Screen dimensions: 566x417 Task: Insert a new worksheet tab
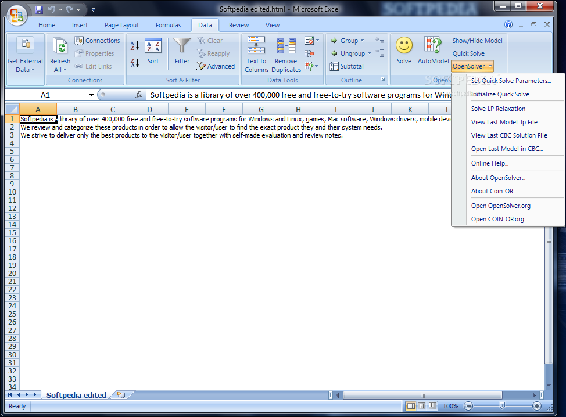(121, 395)
